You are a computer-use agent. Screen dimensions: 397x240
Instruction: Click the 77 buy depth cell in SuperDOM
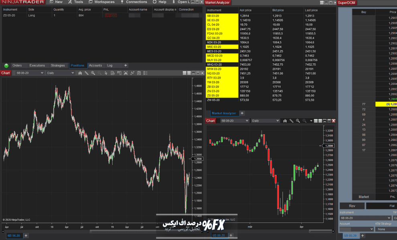(x=364, y=104)
